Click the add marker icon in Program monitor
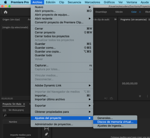Image resolution: width=150 pixels, height=138 pixels. (x=140, y=96)
